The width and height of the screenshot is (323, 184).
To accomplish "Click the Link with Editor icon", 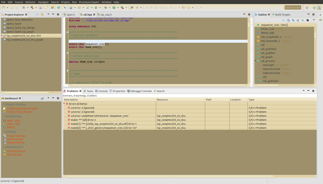I will tap(42, 15).
